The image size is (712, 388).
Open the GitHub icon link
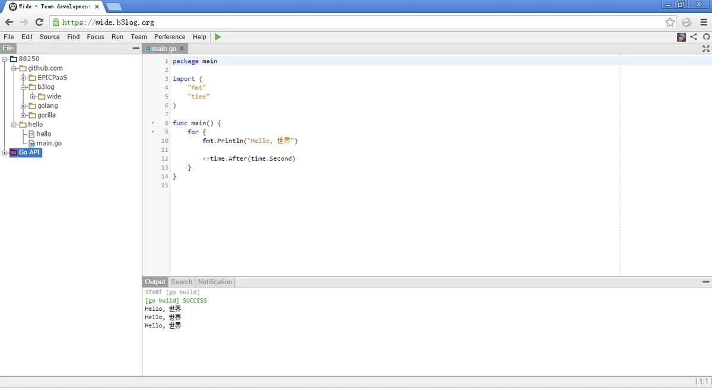click(706, 37)
